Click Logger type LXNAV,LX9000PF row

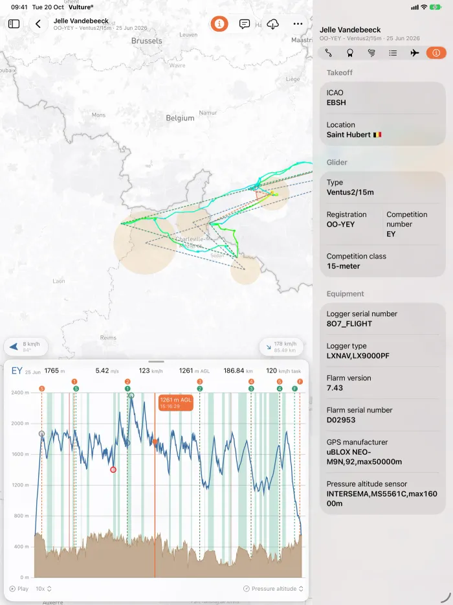(383, 350)
